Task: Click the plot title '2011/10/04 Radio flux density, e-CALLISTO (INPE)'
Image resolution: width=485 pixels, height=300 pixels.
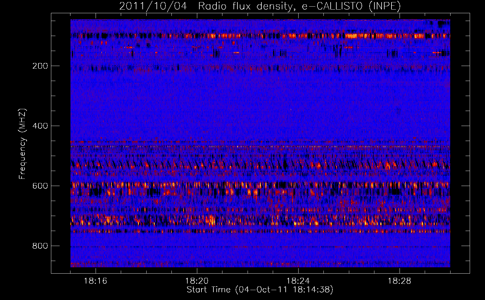Action: pos(260,6)
